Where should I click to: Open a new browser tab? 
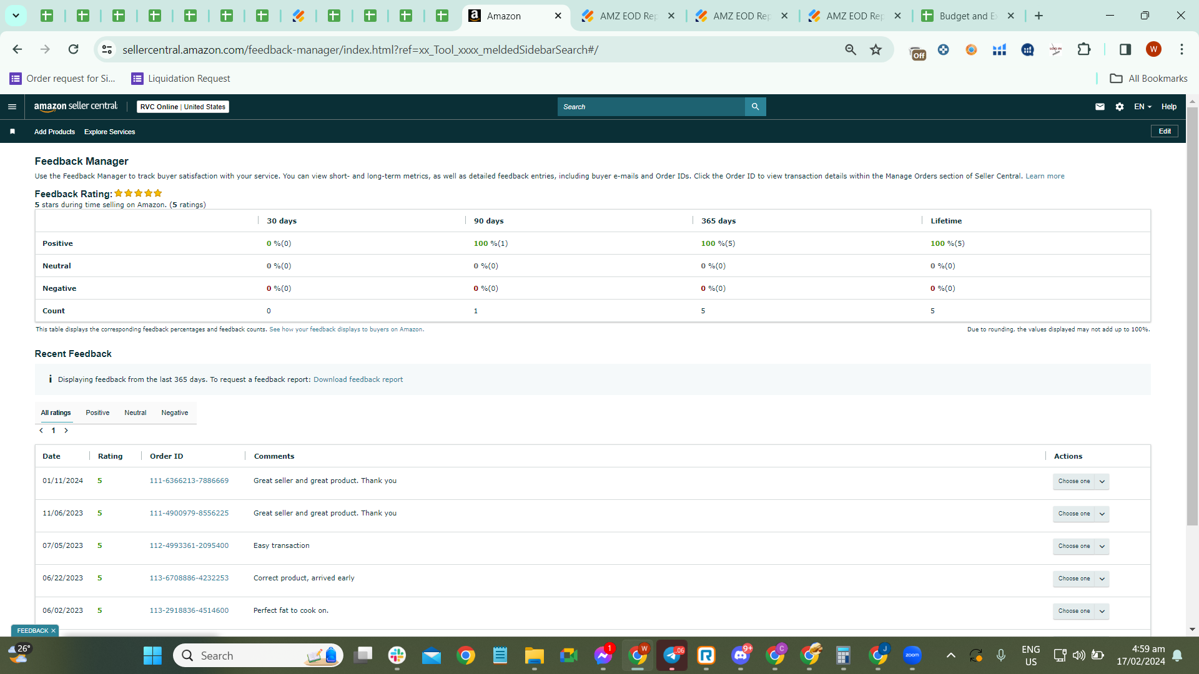click(1039, 16)
